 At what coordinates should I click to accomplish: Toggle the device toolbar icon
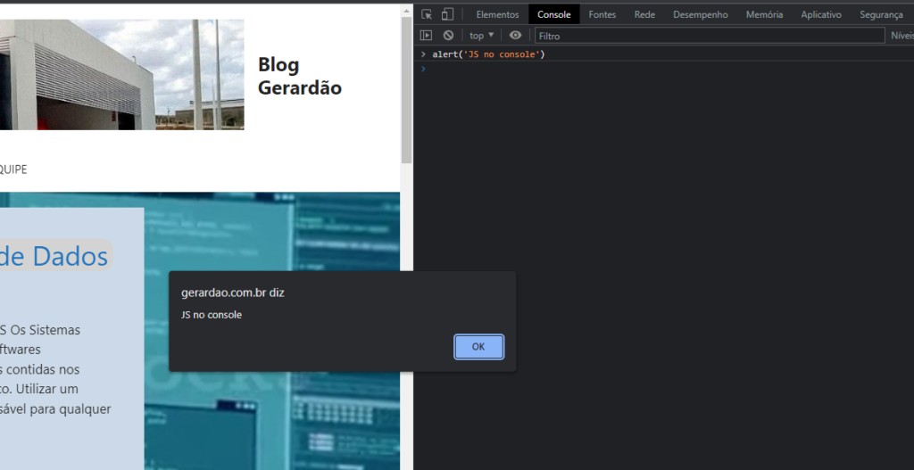[447, 14]
